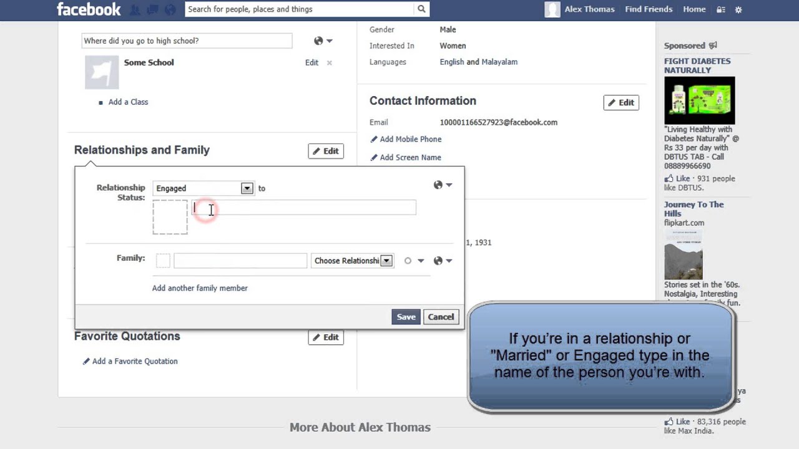Click the Facebook logo
The height and width of the screenshot is (449, 799).
point(89,9)
